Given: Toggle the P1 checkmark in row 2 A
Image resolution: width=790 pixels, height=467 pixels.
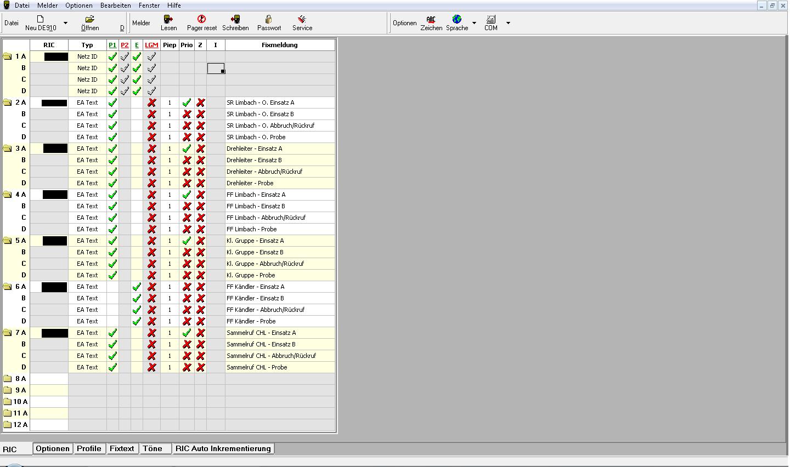Looking at the screenshot, I should tap(112, 102).
